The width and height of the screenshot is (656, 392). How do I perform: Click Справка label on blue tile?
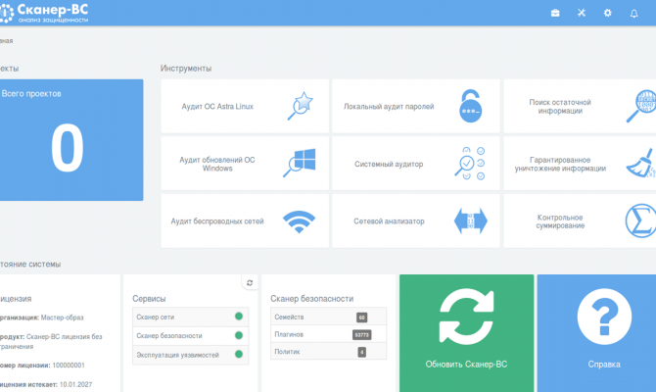[x=604, y=365]
